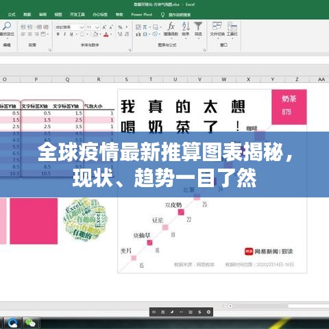Open the 审阅 ribbon tab
The width and height of the screenshot is (329, 329).
click(42, 14)
